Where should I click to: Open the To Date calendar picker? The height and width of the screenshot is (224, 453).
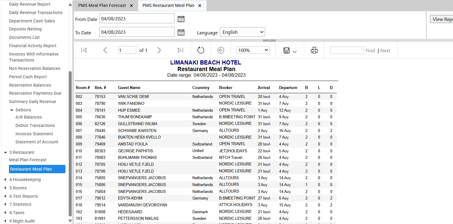click(181, 32)
